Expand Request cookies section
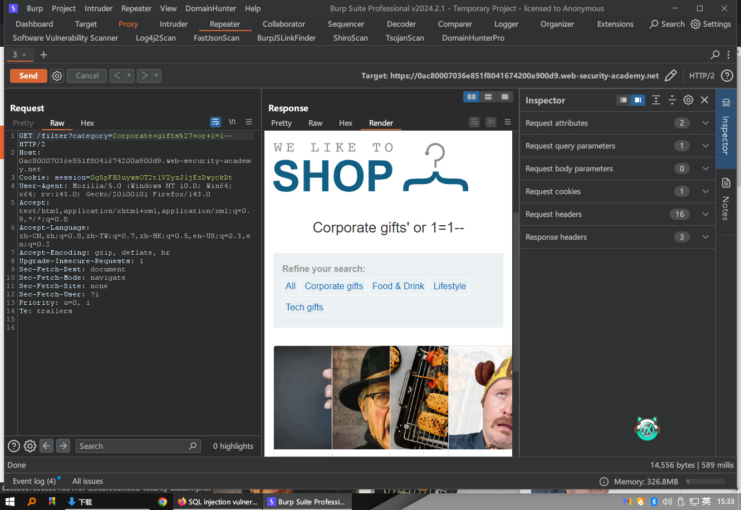 point(617,191)
